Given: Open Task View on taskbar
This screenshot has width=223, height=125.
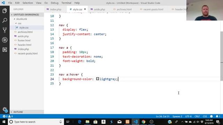Looking at the screenshot, I should 68,122.
